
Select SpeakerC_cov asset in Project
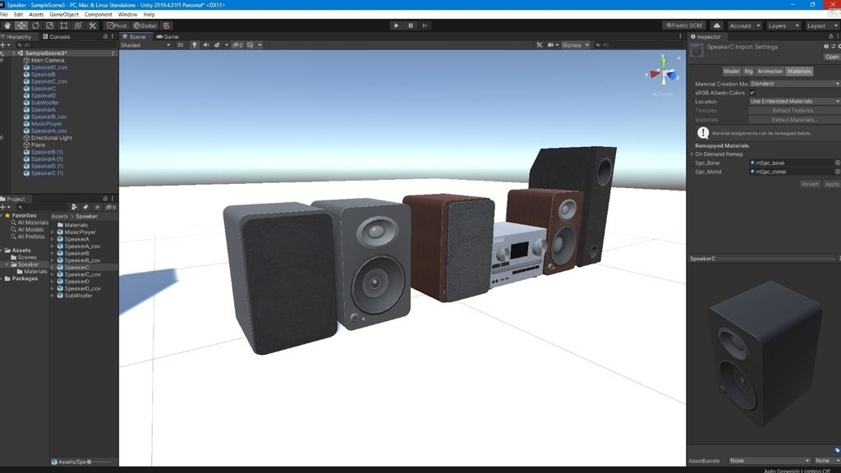(x=82, y=274)
